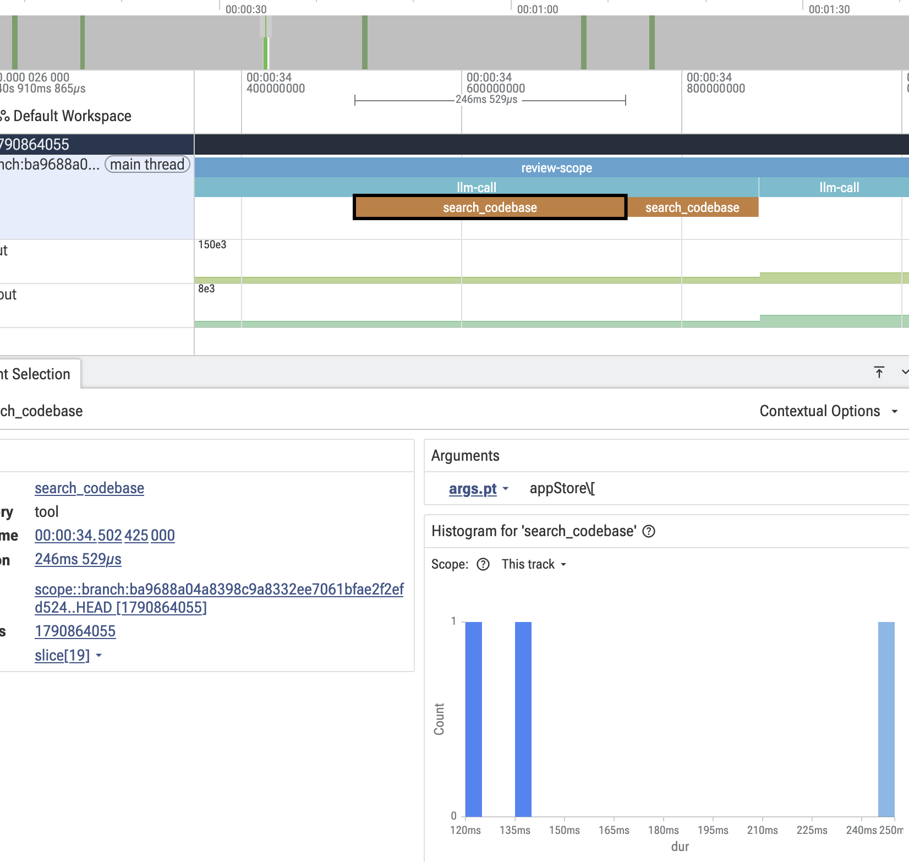The image size is (909, 862).
Task: Click the search_codebase name link
Action: [89, 488]
